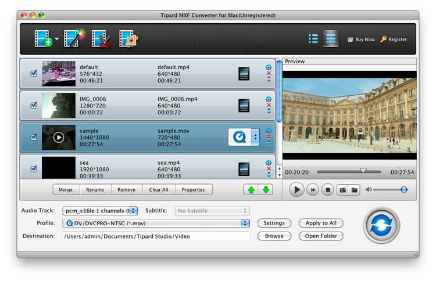Click the iPad profile icon for sea.mp4

(244, 169)
